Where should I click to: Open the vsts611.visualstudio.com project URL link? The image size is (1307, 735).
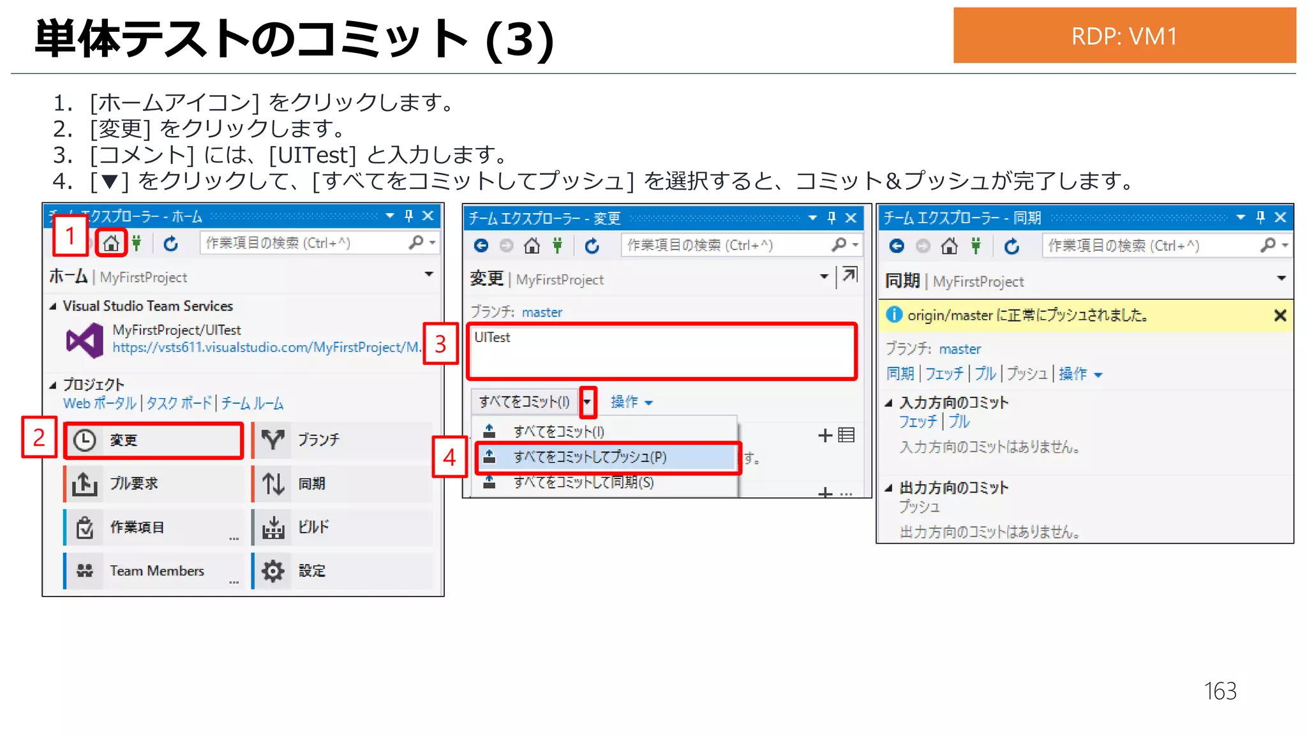tap(267, 347)
